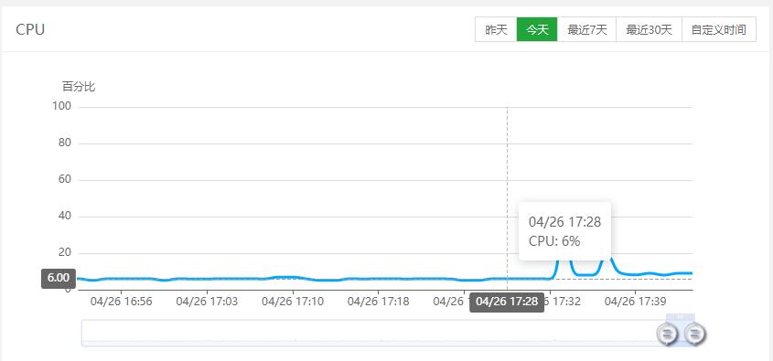Click the 04/26 17:18 x-axis label

tap(378, 301)
